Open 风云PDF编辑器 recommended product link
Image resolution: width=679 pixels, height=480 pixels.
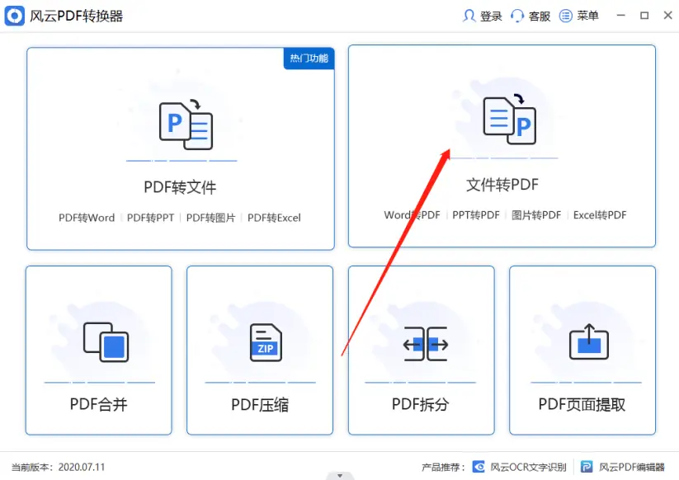pyautogui.click(x=632, y=467)
